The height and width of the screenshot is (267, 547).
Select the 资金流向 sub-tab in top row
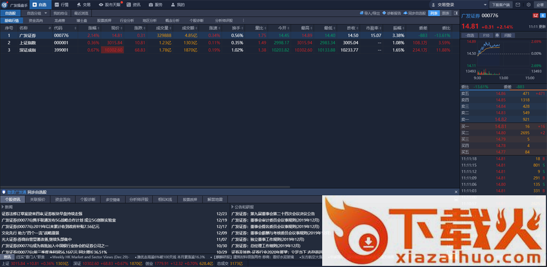36,21
